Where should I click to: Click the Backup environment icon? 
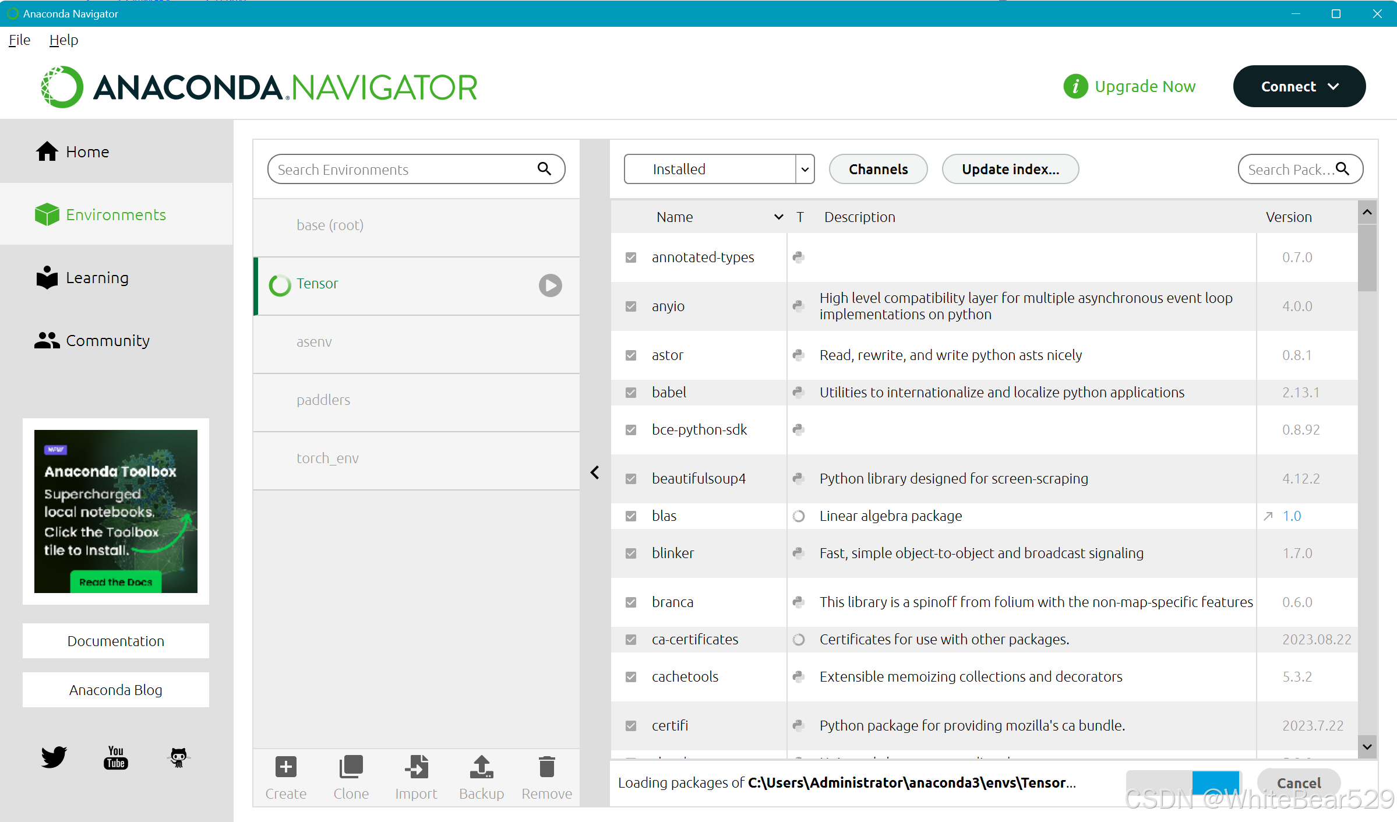pos(481,767)
